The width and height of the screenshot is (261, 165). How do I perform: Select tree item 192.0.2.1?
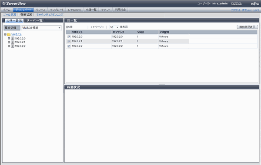click(20, 42)
